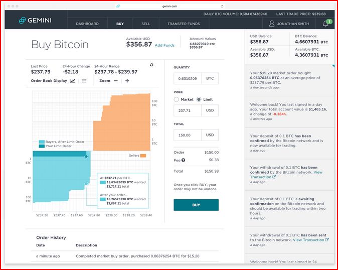Image resolution: width=338 pixels, height=270 pixels.
Task: Click the lower chart marker dot
Action: coord(86,184)
